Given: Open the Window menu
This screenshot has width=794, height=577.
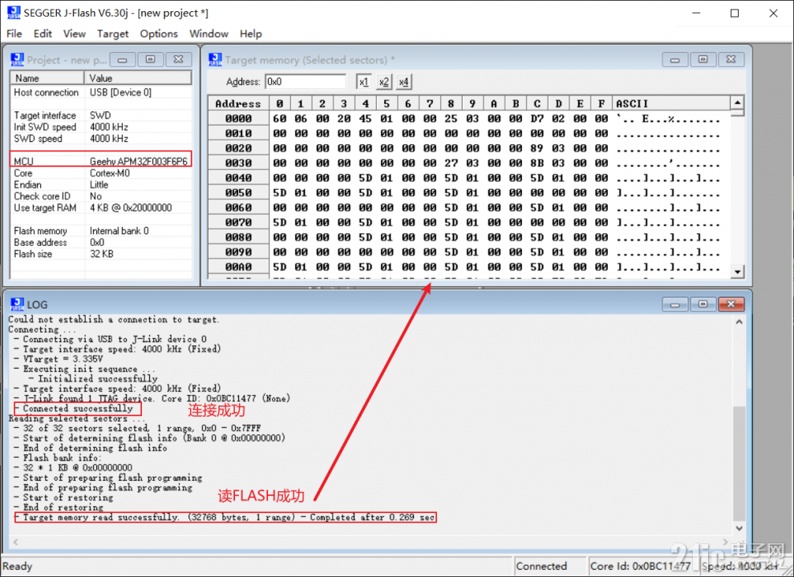Looking at the screenshot, I should pos(209,34).
